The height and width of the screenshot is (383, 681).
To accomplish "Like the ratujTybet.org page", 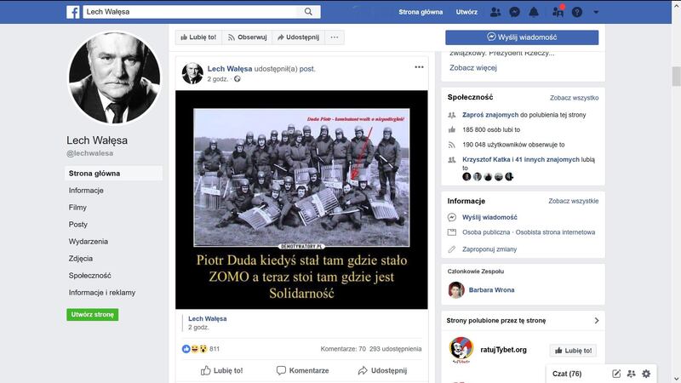I will (572, 350).
